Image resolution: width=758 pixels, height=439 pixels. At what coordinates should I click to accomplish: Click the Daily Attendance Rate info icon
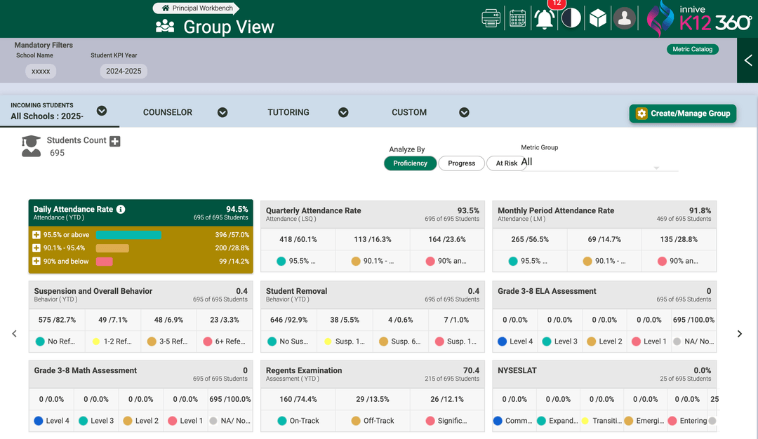click(x=121, y=210)
